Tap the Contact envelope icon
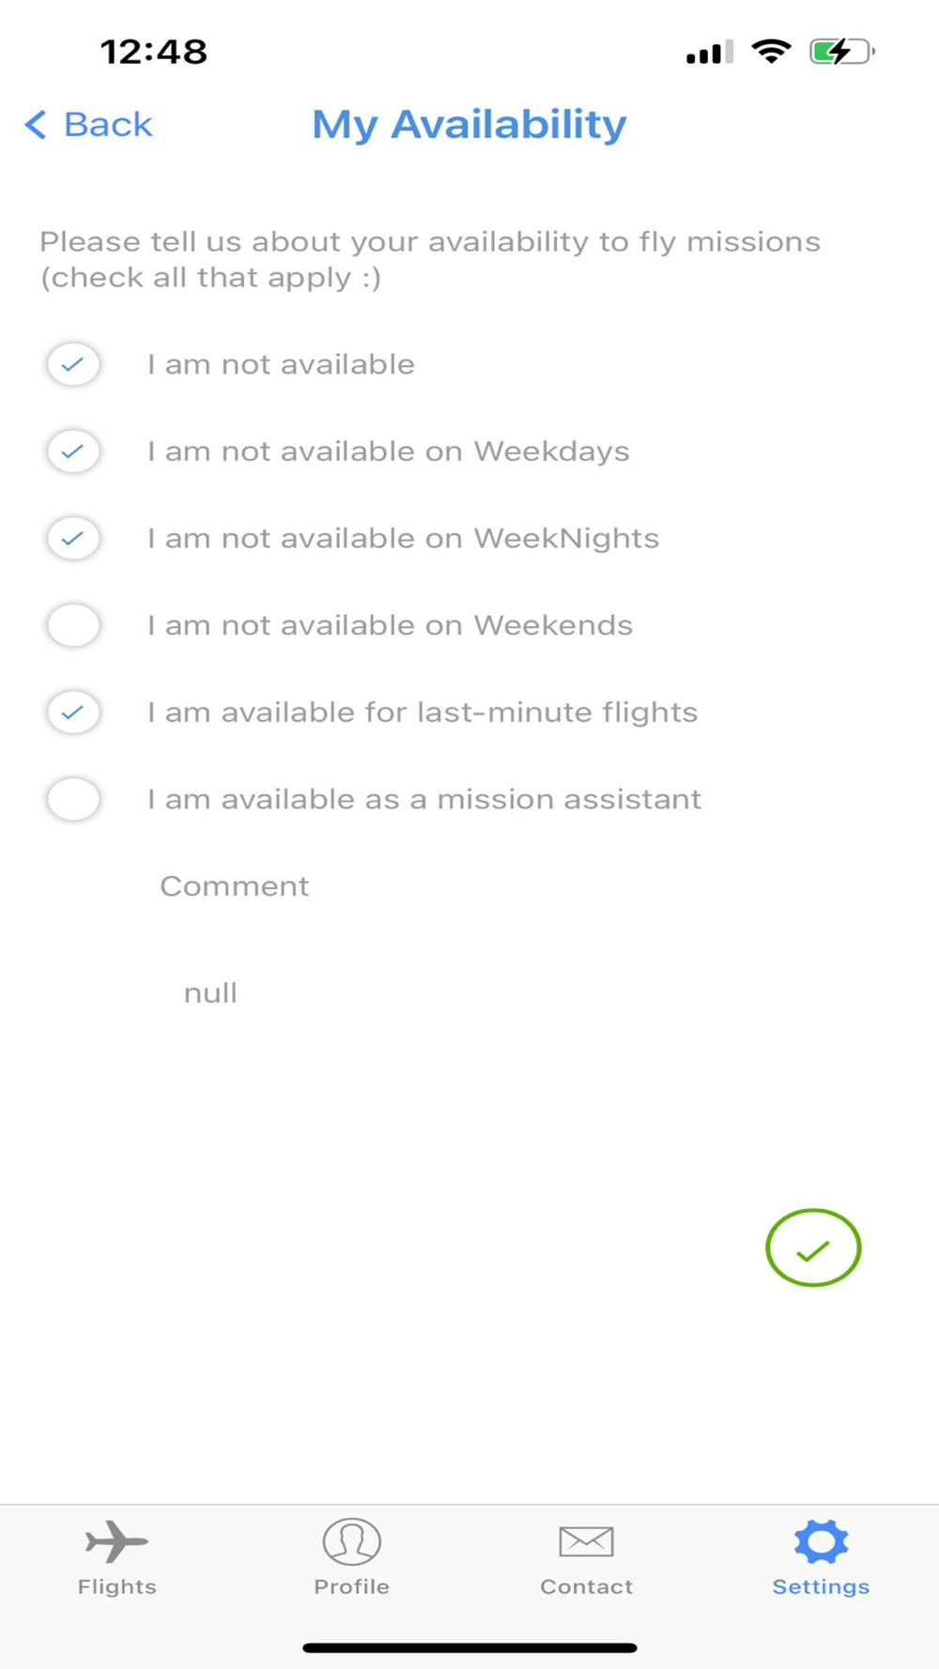 pos(586,1540)
